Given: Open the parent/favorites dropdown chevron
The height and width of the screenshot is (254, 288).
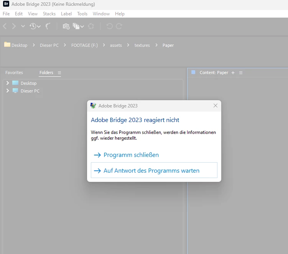Looking at the screenshot, I should 23,26.
